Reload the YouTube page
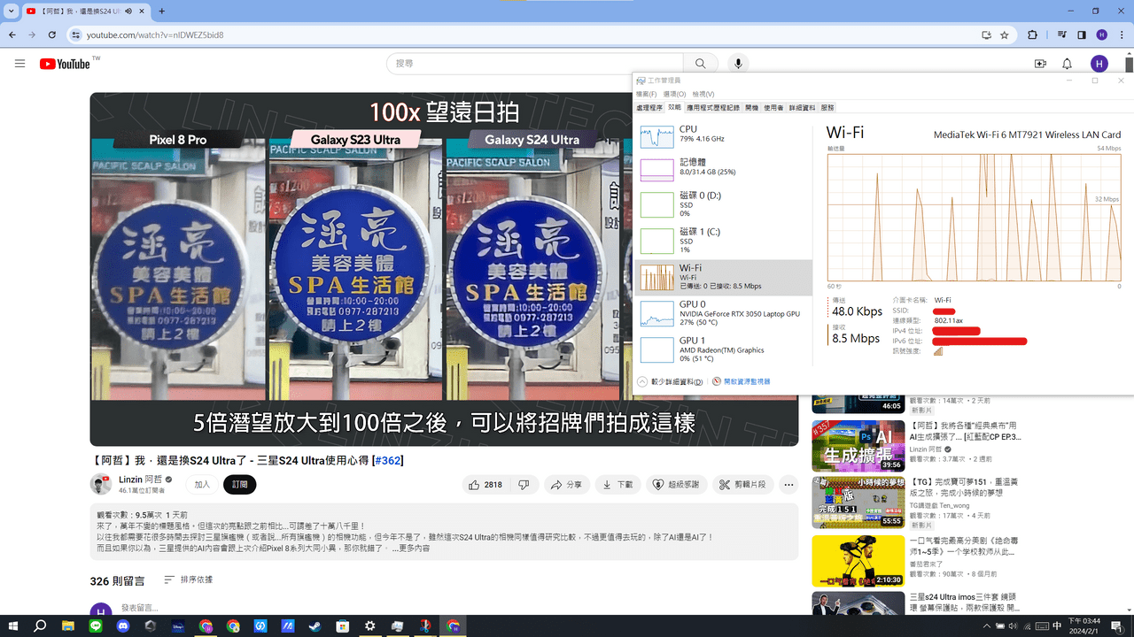1134x637 pixels. click(x=52, y=35)
